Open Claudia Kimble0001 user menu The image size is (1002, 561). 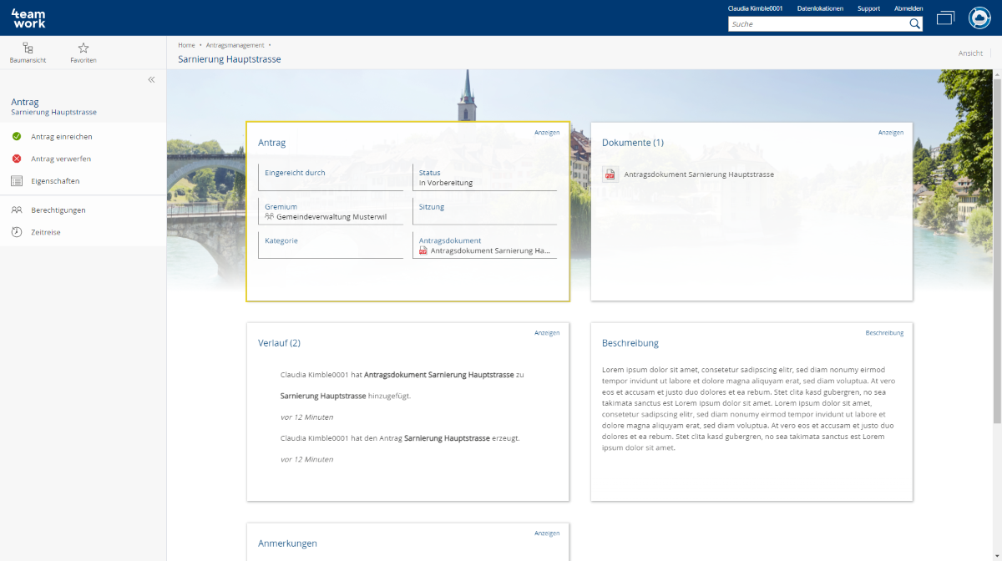point(755,8)
